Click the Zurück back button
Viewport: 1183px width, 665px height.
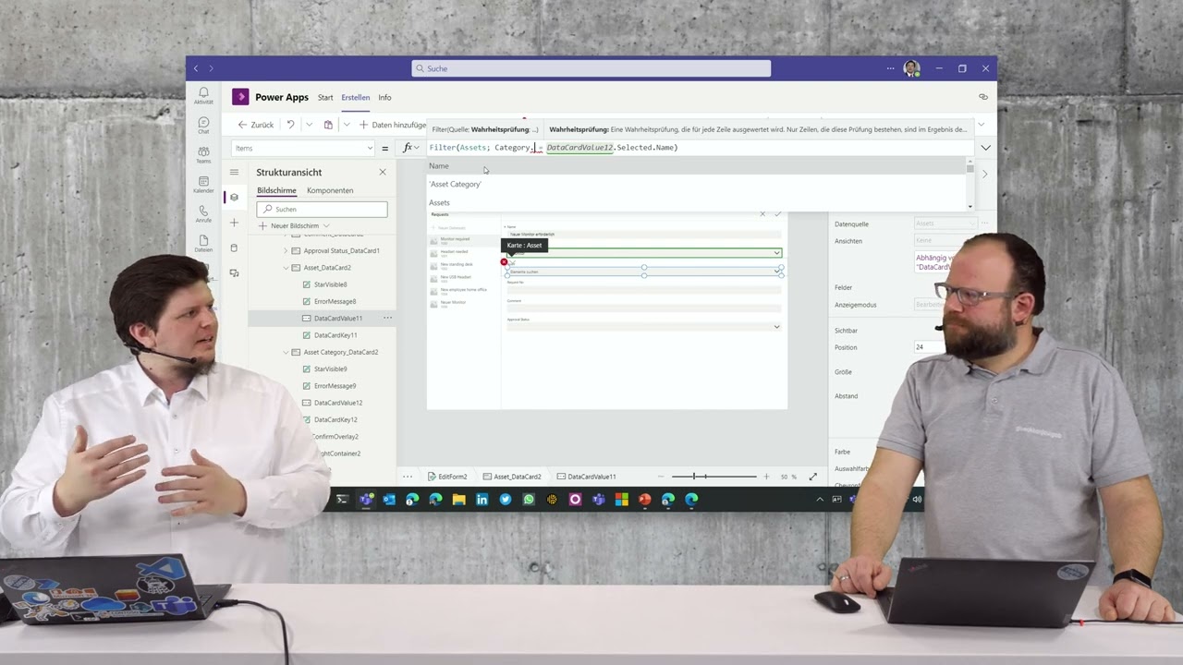256,125
